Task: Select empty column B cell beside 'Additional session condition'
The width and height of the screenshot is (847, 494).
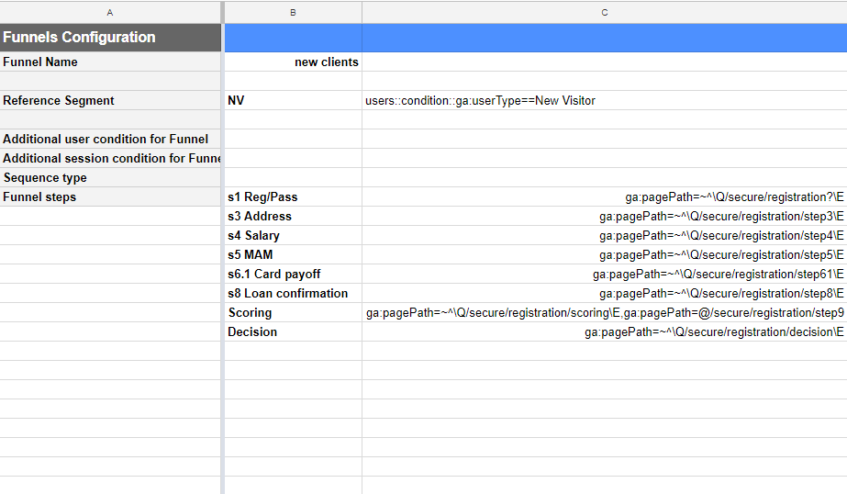Action: tap(293, 158)
